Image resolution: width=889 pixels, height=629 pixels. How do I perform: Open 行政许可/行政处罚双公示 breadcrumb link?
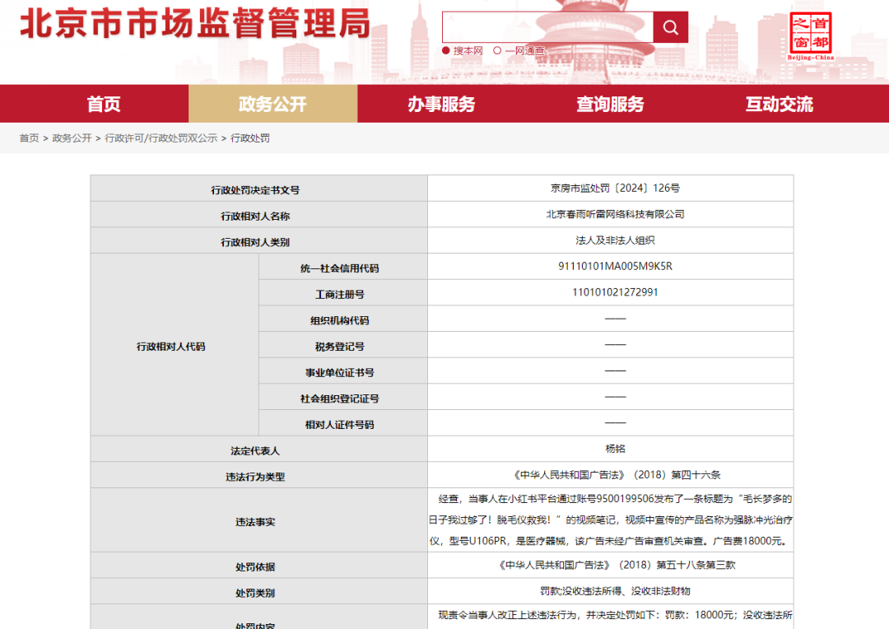point(161,138)
